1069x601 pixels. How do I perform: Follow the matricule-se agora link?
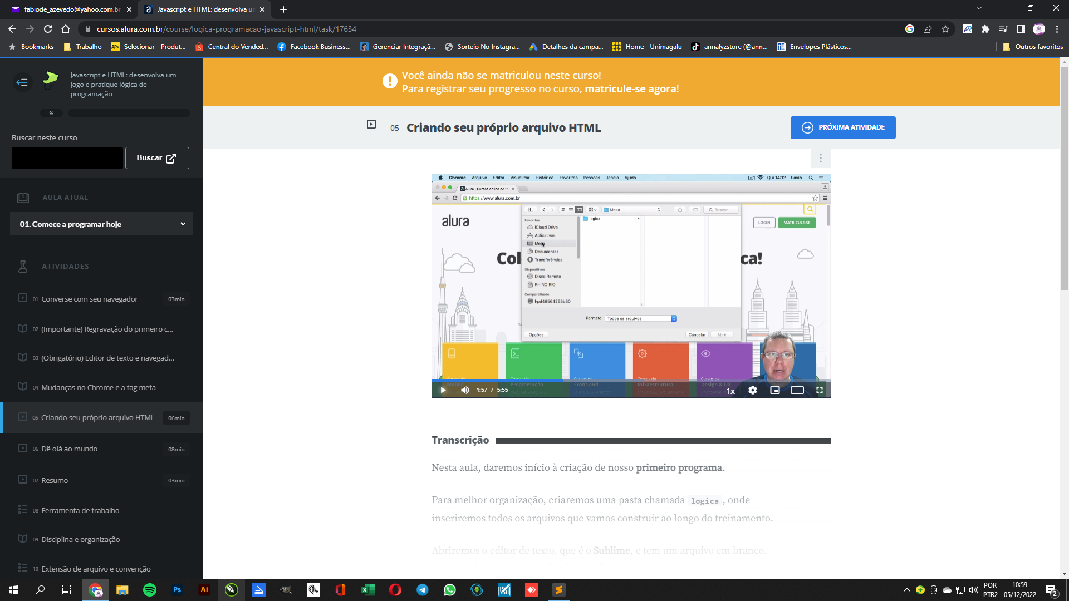click(630, 89)
